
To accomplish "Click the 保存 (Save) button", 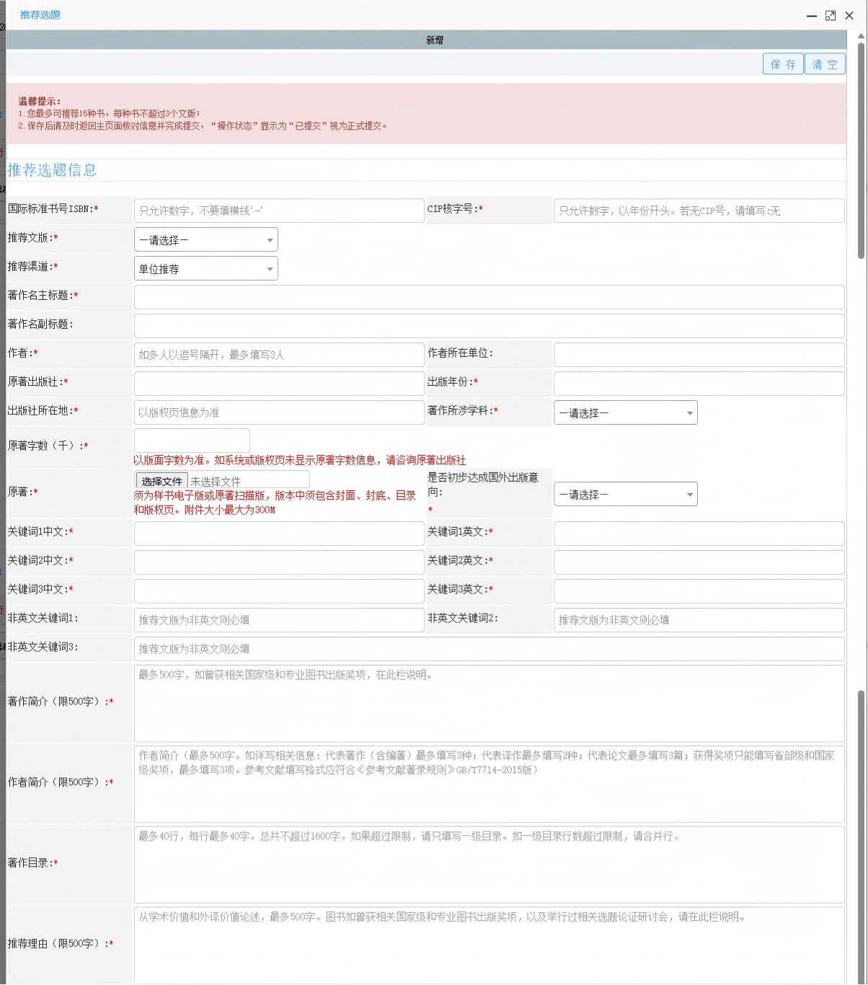I will (x=783, y=64).
